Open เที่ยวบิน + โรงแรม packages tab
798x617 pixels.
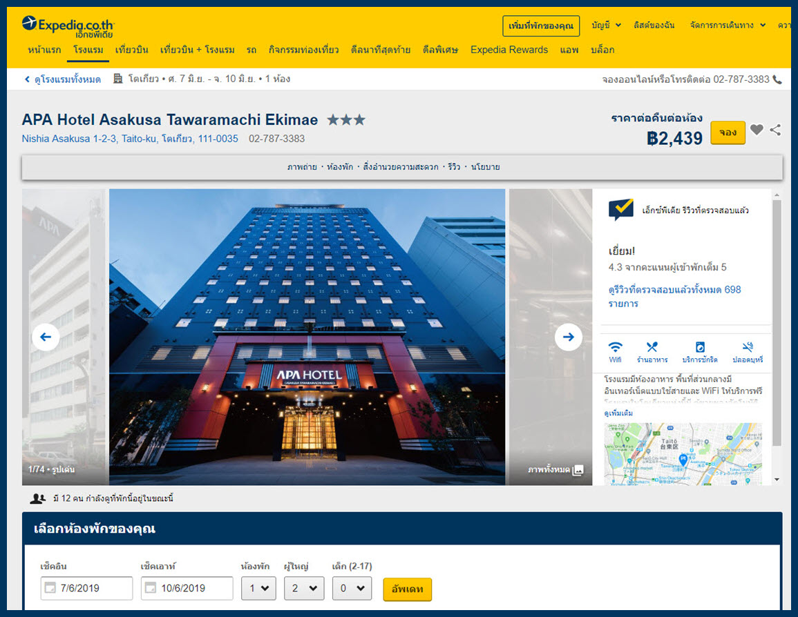[198, 50]
